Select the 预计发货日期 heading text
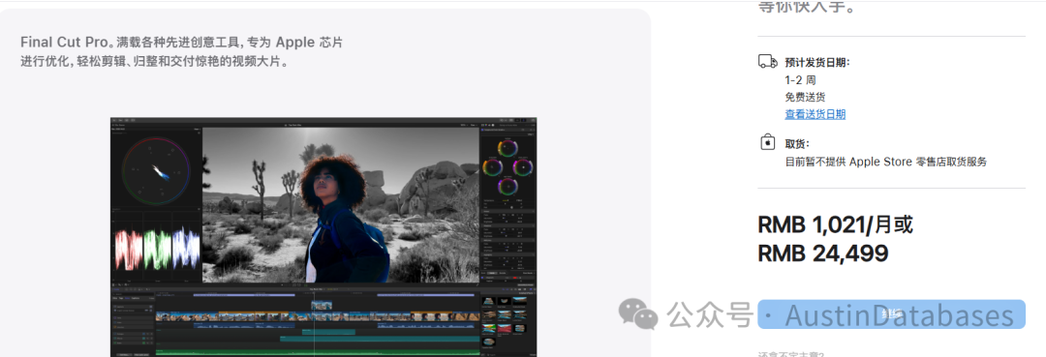Image resolution: width=1046 pixels, height=357 pixels. 817,63
